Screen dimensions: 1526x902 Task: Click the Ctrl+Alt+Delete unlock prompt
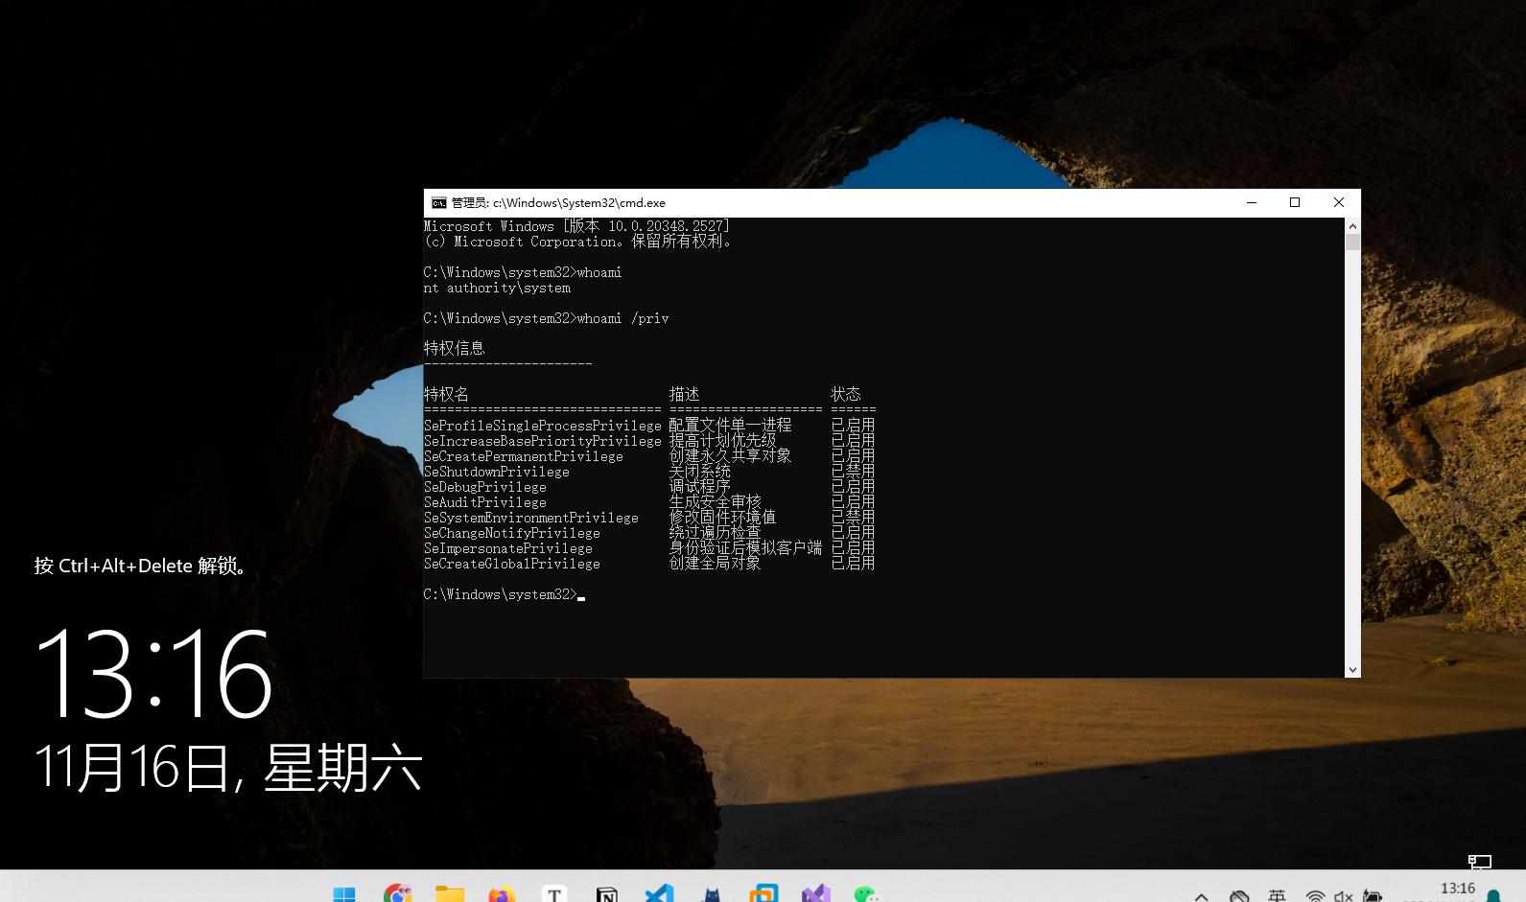pyautogui.click(x=141, y=566)
